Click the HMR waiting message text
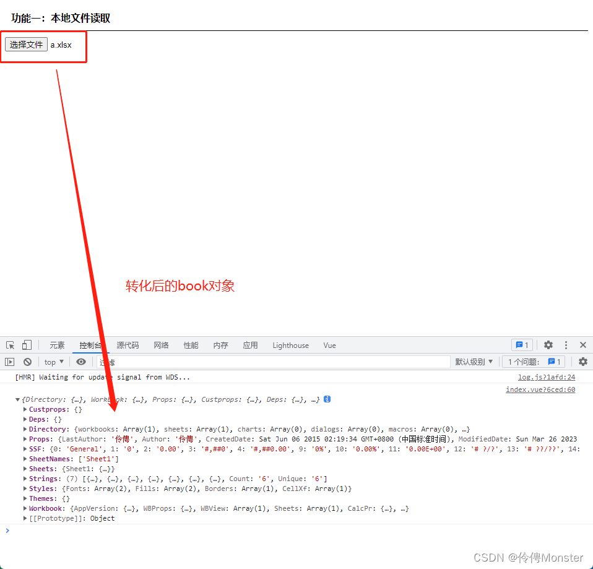 tap(103, 377)
